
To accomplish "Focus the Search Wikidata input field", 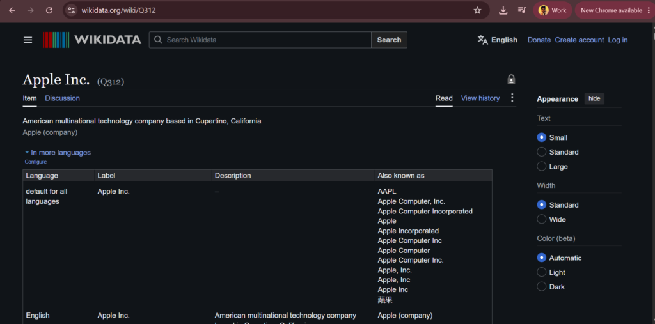I will click(x=260, y=40).
